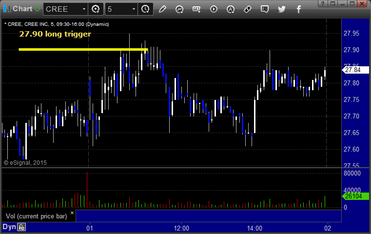Share chart via Twitter icon
Image resolution: width=371 pixels, height=234 pixels.
(x=282, y=9)
